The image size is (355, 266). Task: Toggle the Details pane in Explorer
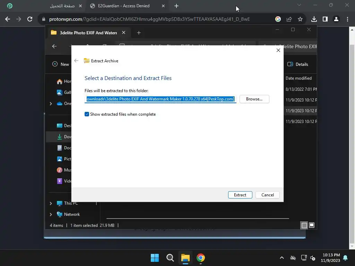click(298, 64)
